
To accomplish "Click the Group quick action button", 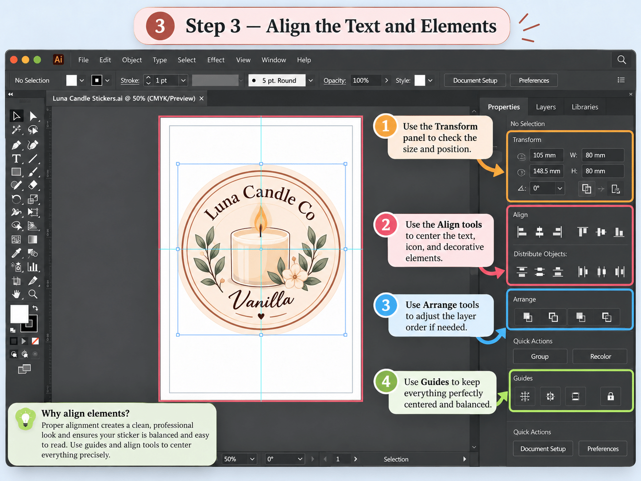I will pos(540,357).
